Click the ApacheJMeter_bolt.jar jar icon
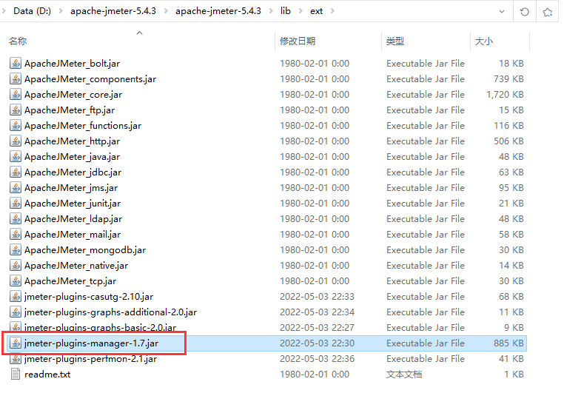 [x=16, y=64]
